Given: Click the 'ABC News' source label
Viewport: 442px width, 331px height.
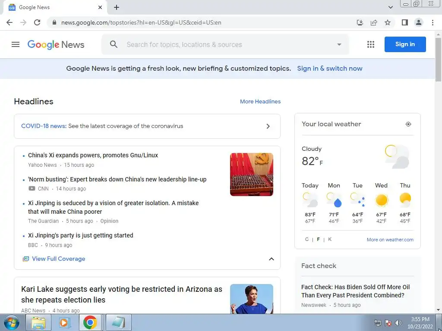Looking at the screenshot, I should point(33,310).
